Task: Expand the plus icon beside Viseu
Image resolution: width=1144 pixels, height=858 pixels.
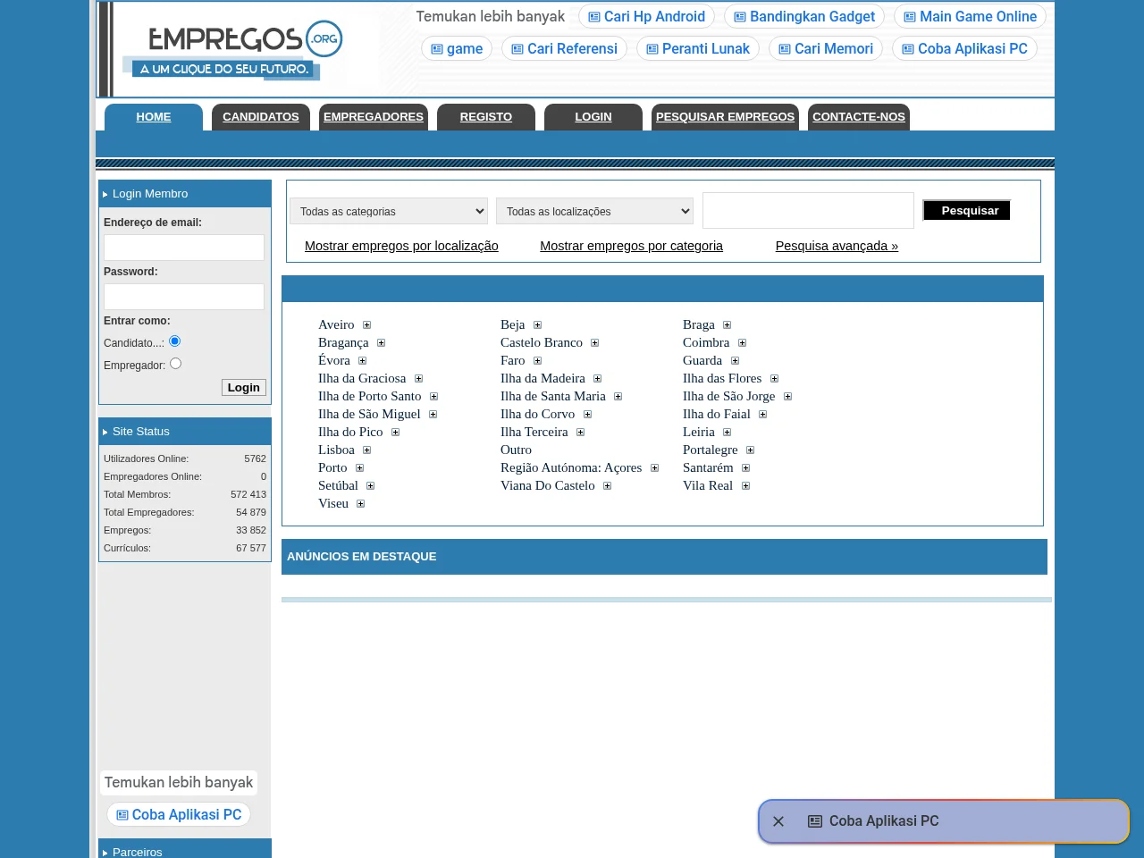Action: point(360,504)
